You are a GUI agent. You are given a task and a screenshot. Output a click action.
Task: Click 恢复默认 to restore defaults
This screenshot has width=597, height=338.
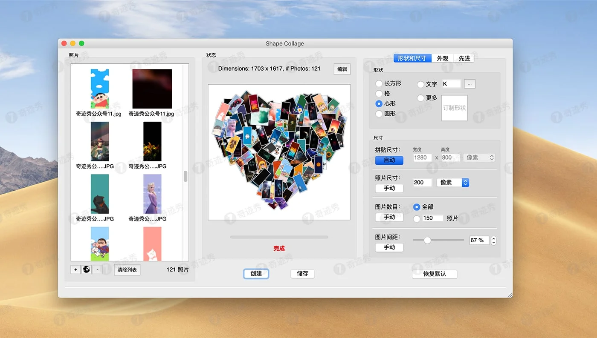click(434, 274)
